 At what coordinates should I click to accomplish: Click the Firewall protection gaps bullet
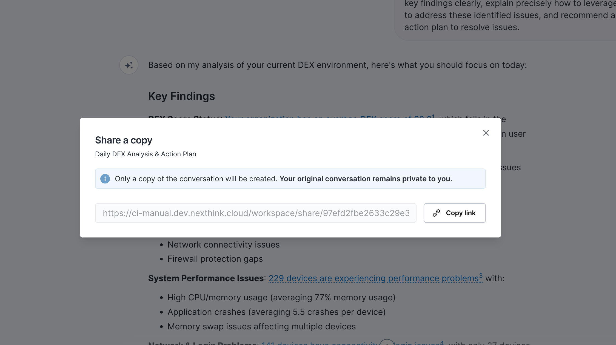click(x=215, y=259)
